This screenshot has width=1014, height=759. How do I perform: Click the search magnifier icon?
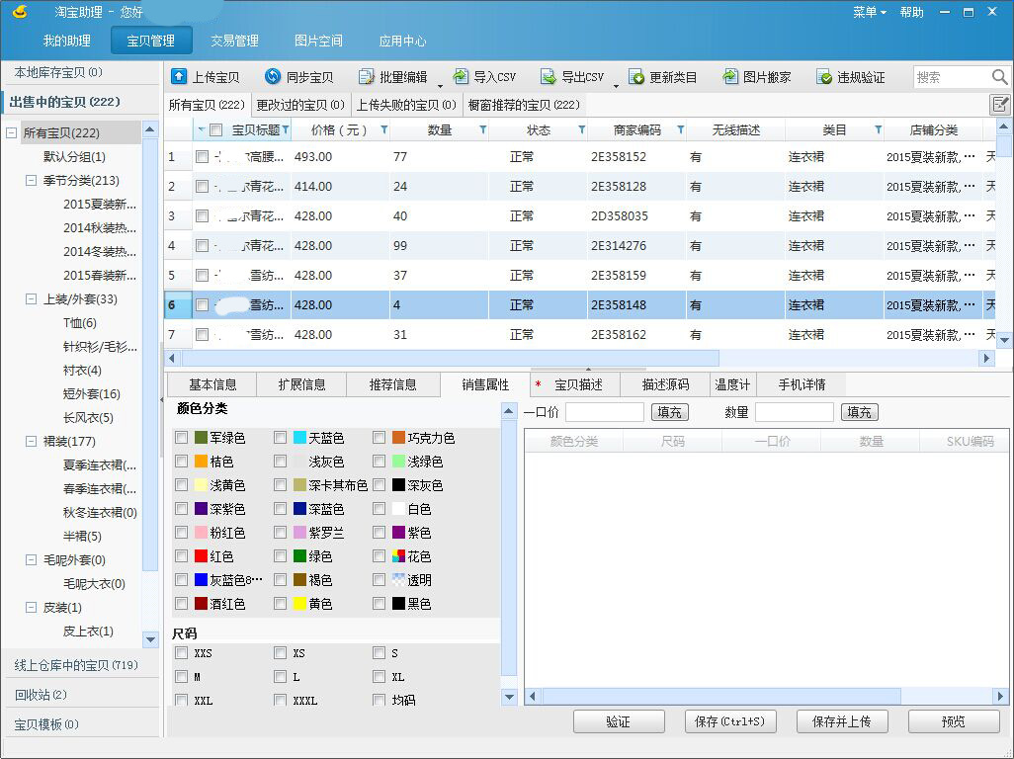pos(999,77)
